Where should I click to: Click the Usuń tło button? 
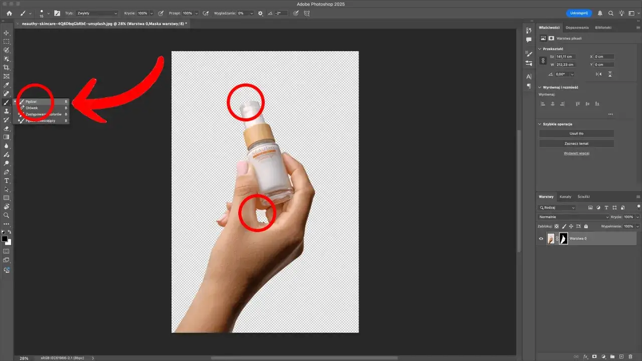tap(576, 133)
